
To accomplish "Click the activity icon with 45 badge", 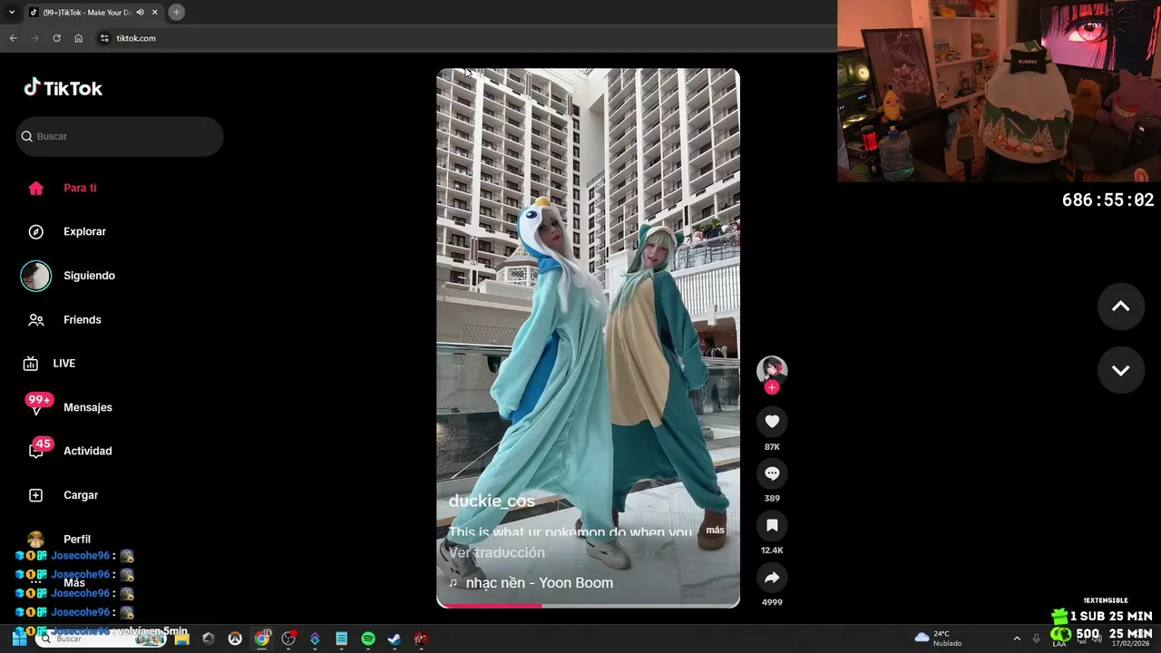I will 39,448.
